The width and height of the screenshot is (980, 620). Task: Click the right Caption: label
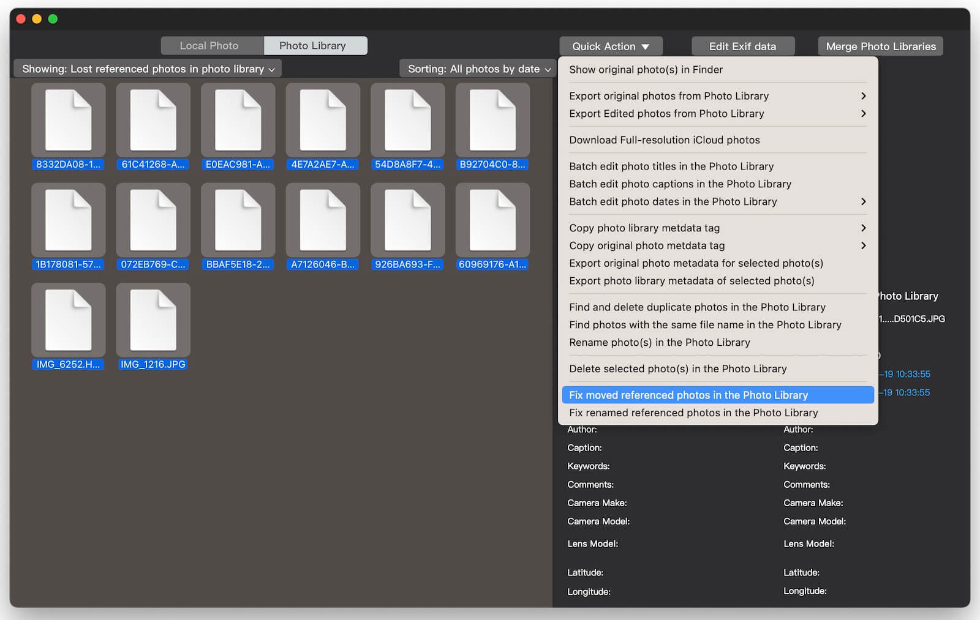click(x=801, y=448)
